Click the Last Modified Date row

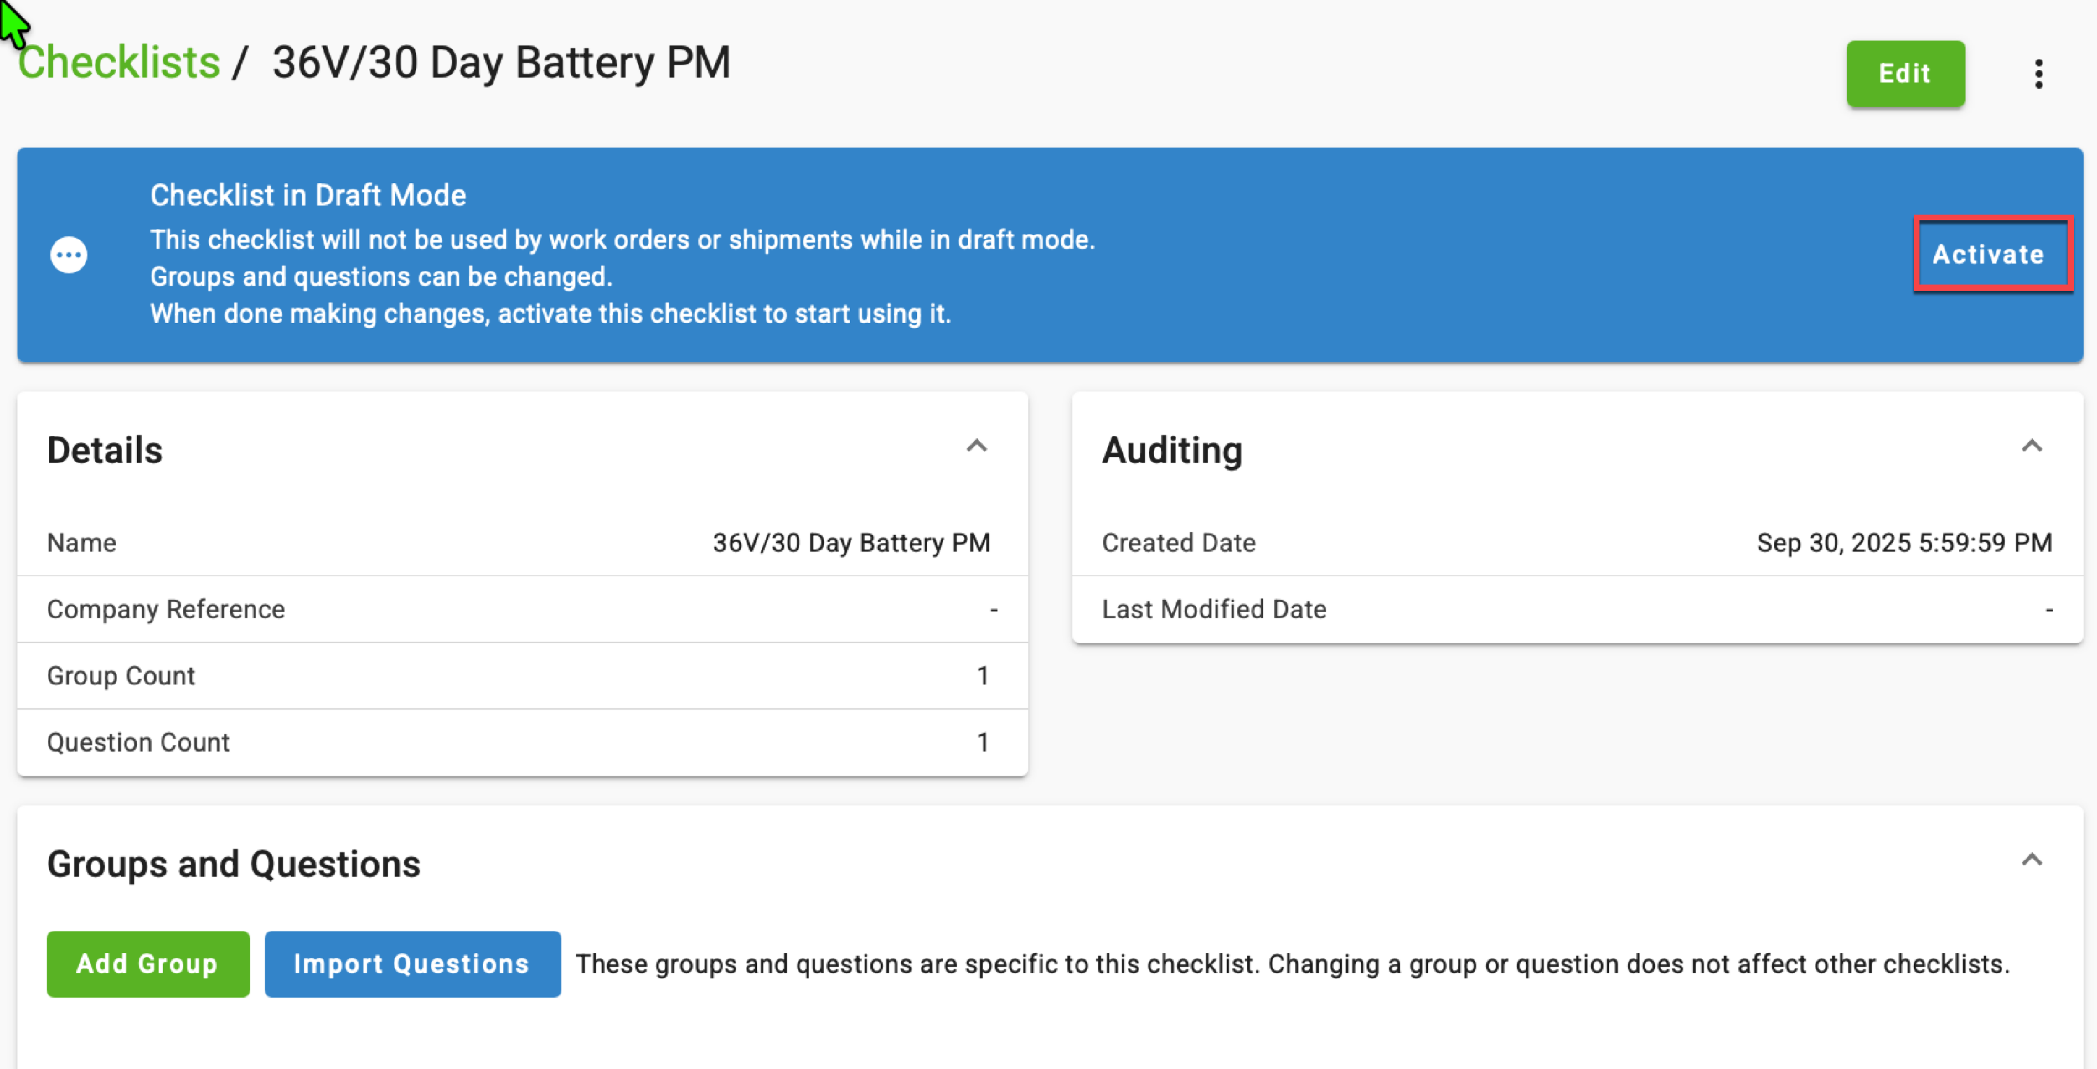[x=1576, y=610]
